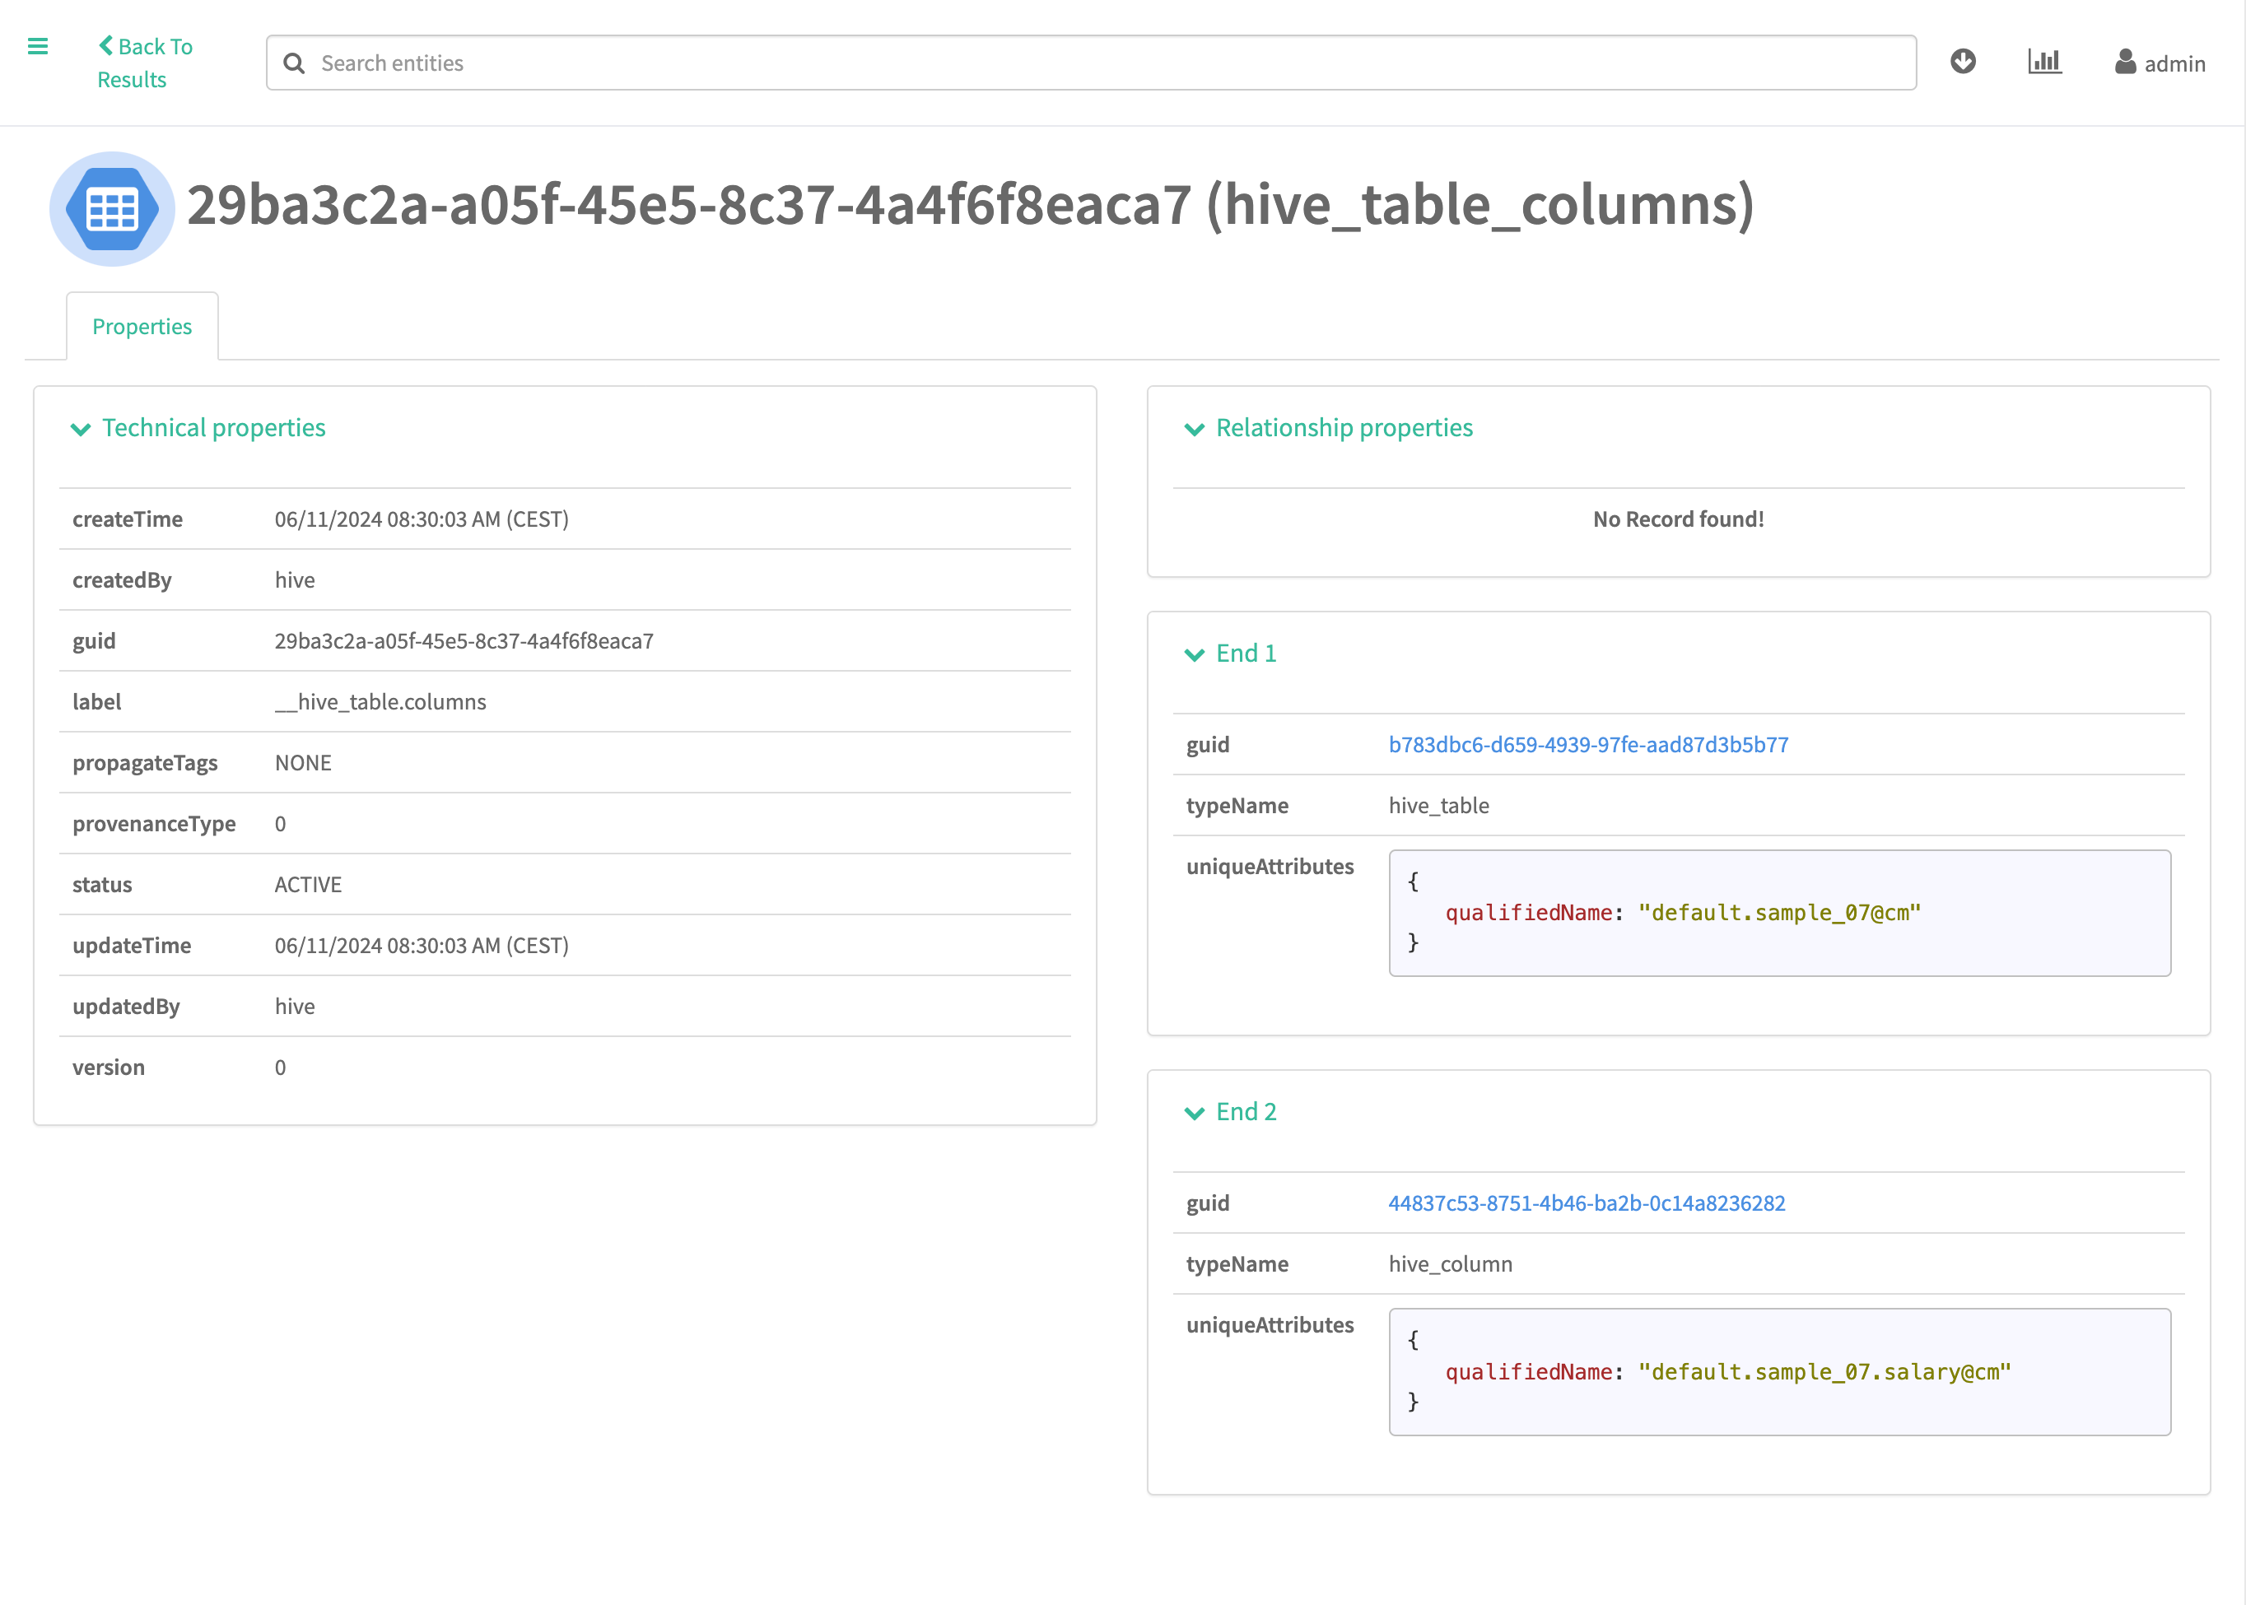This screenshot has height=1605, width=2246.
Task: Collapse the Relationship properties section
Action: pyautogui.click(x=1194, y=429)
